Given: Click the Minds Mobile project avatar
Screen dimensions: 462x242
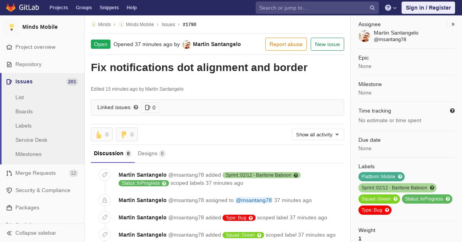Looking at the screenshot, I should point(12,27).
